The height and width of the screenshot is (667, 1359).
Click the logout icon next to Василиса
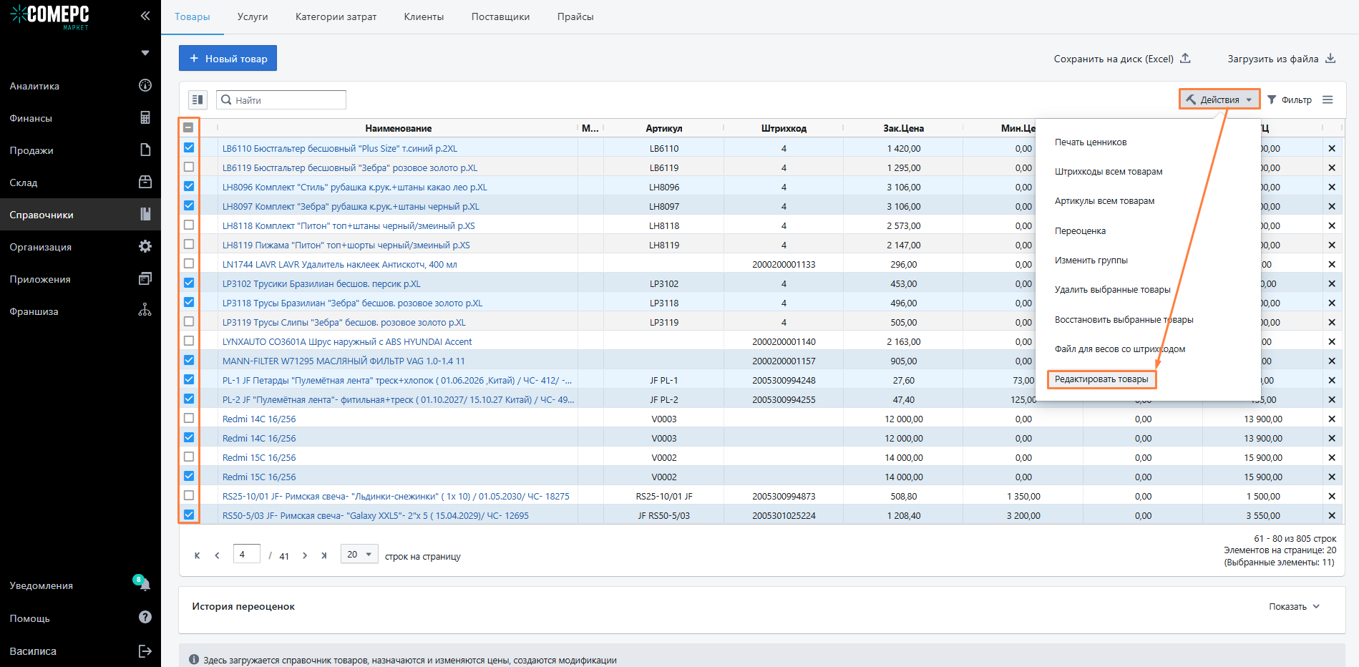pyautogui.click(x=145, y=651)
